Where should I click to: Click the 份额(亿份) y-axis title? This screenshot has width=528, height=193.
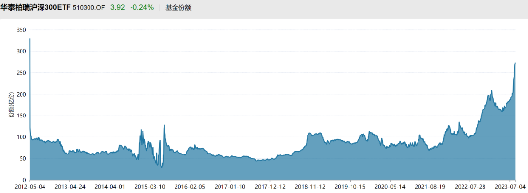click(11, 104)
